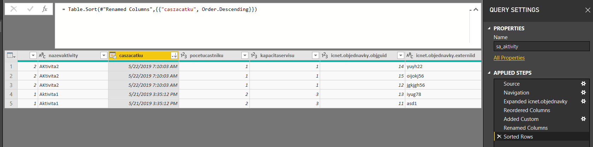Viewport: 593px width, 147px height.
Task: Select row number 5 in the grid
Action: [11, 103]
